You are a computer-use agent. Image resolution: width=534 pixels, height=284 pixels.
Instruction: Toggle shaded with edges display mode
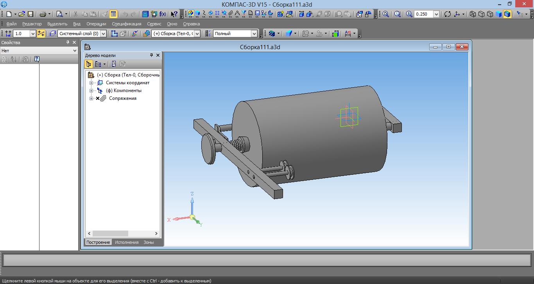pos(507,14)
